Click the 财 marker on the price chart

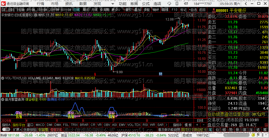(x=161, y=74)
